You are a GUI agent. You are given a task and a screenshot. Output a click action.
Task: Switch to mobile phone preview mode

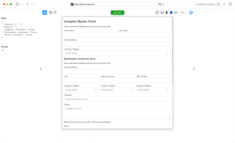(166, 13)
